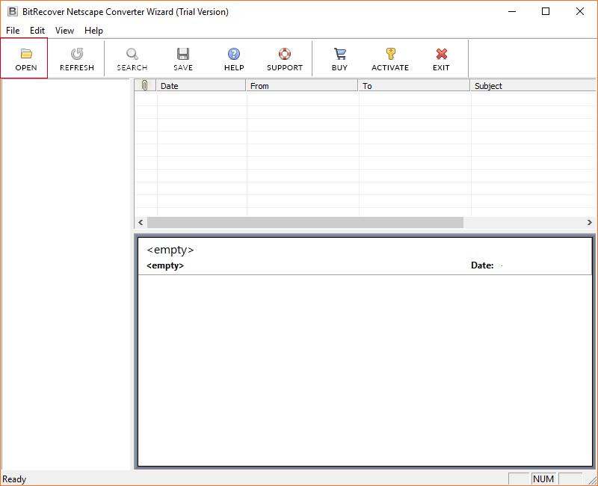The width and height of the screenshot is (598, 486).
Task: Click the Date: label in preview pane
Action: point(482,265)
